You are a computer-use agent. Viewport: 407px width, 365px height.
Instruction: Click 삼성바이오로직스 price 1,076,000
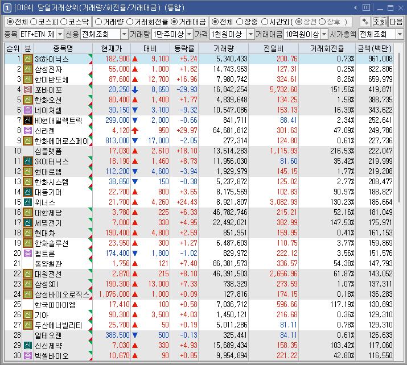tap(114, 295)
